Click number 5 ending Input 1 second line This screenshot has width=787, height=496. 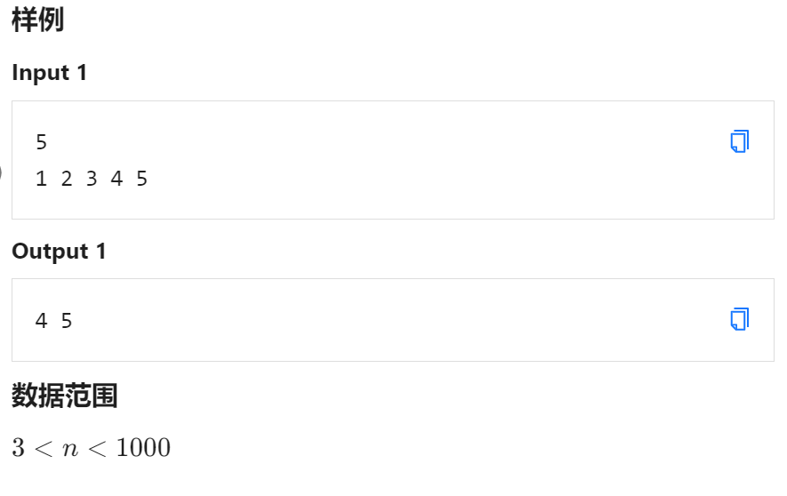[141, 179]
